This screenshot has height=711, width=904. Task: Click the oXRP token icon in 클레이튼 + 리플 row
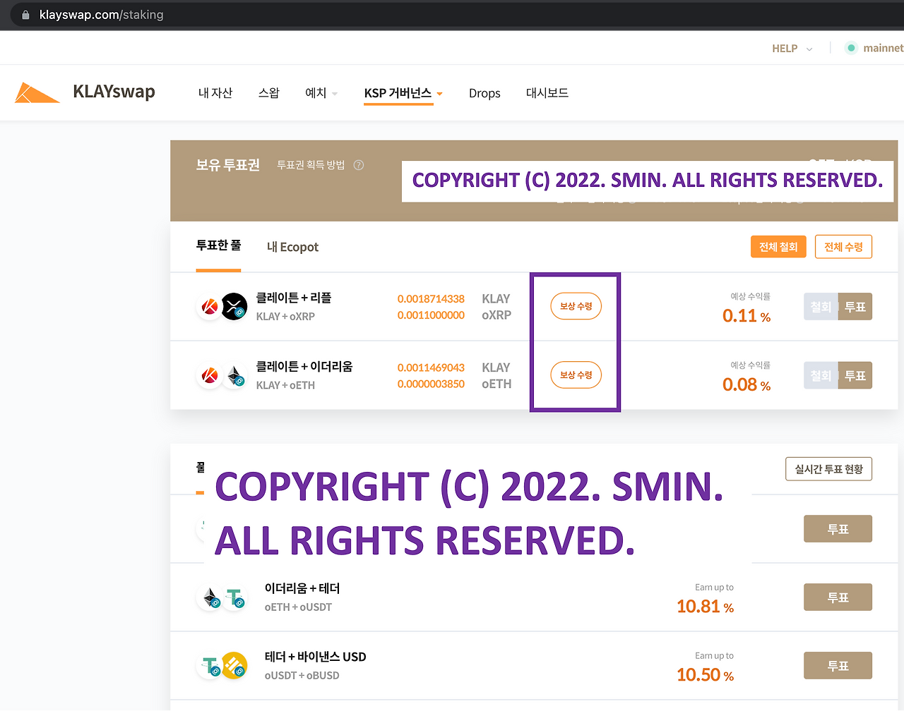[234, 307]
